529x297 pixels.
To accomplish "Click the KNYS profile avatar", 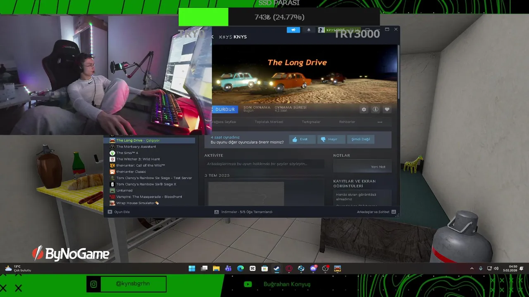I will pyautogui.click(x=322, y=30).
